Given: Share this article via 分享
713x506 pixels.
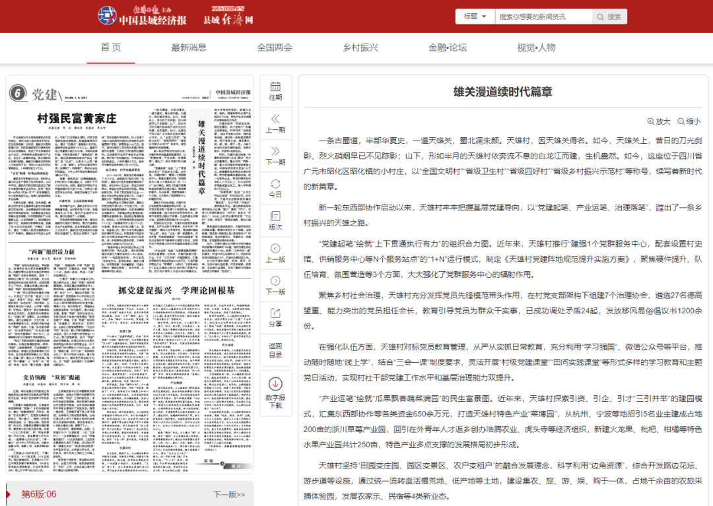Looking at the screenshot, I should coord(275,318).
